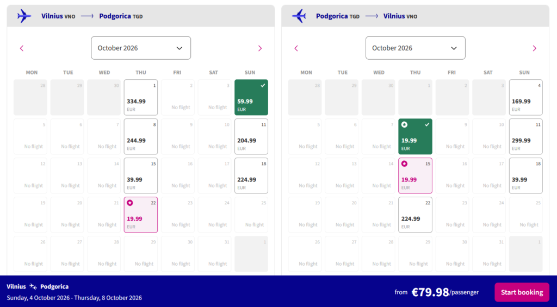Go to previous month in return calendar
The width and height of the screenshot is (557, 307).
tap(296, 48)
